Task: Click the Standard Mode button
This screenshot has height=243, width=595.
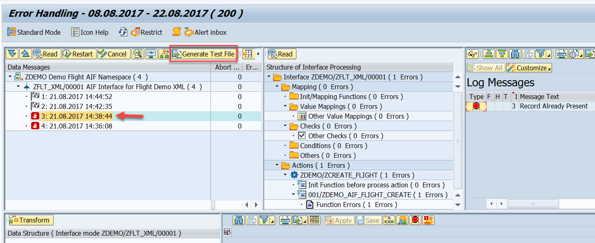Action: 34,32
